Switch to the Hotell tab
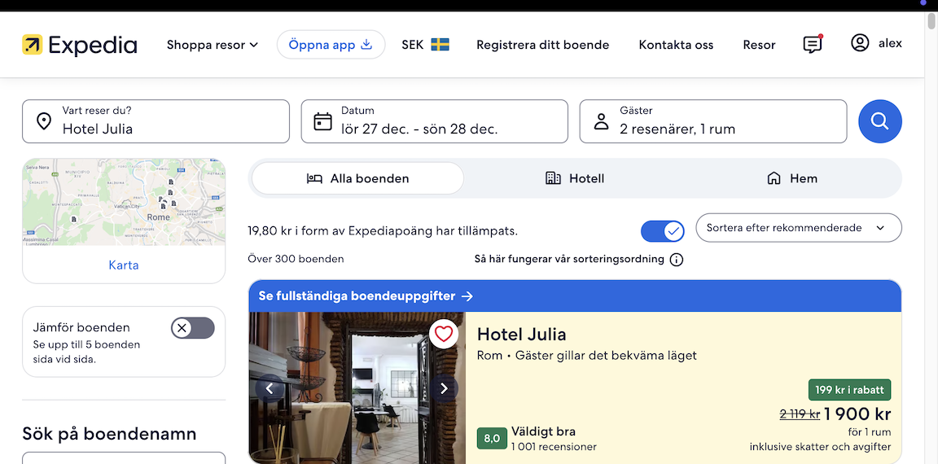The height and width of the screenshot is (464, 938). [574, 178]
